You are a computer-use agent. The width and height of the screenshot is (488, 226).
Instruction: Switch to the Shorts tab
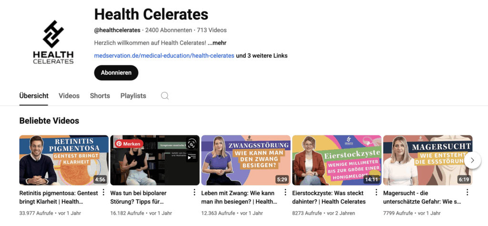(x=100, y=96)
